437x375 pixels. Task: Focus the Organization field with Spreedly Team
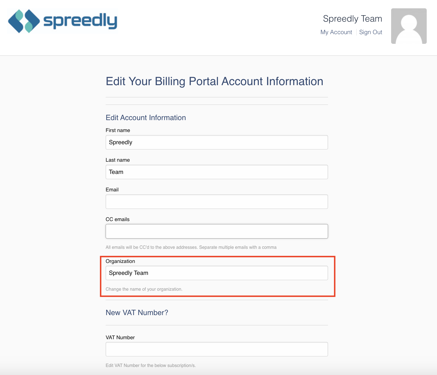pyautogui.click(x=217, y=273)
